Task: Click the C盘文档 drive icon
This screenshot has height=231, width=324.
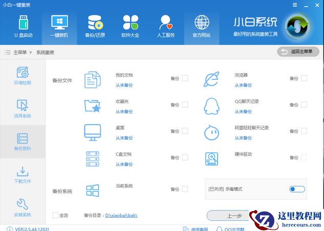Action: 92,159
